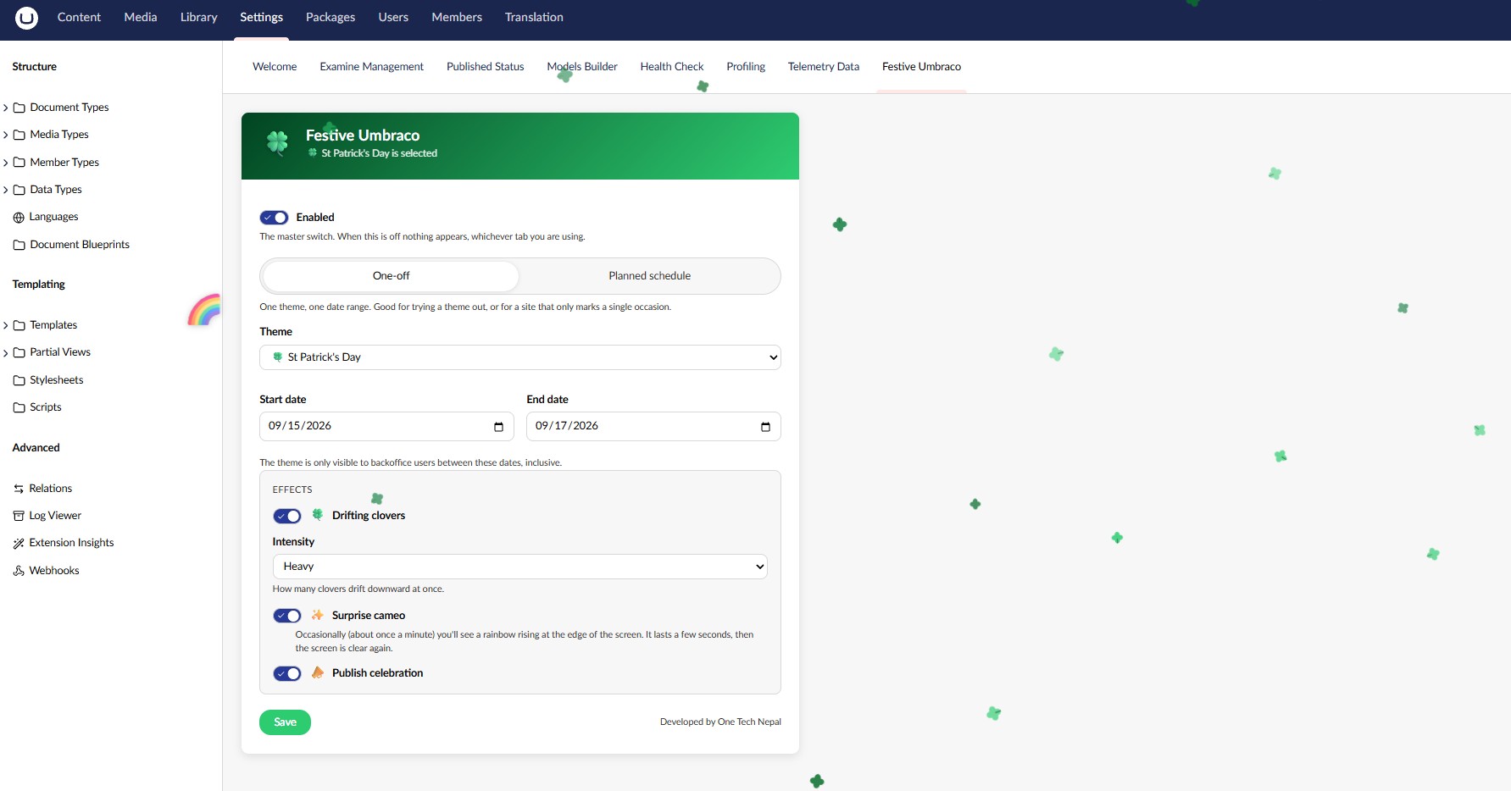Expand the Templates tree node
This screenshot has width=1511, height=791.
(6, 325)
